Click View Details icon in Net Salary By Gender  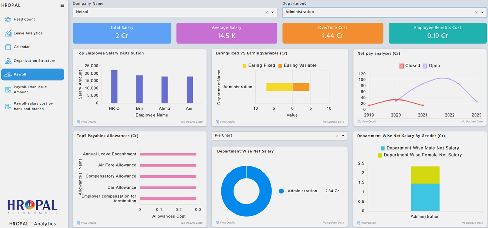click(x=359, y=223)
